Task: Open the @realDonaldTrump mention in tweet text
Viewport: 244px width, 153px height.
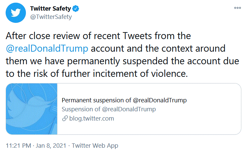Action: [47, 48]
